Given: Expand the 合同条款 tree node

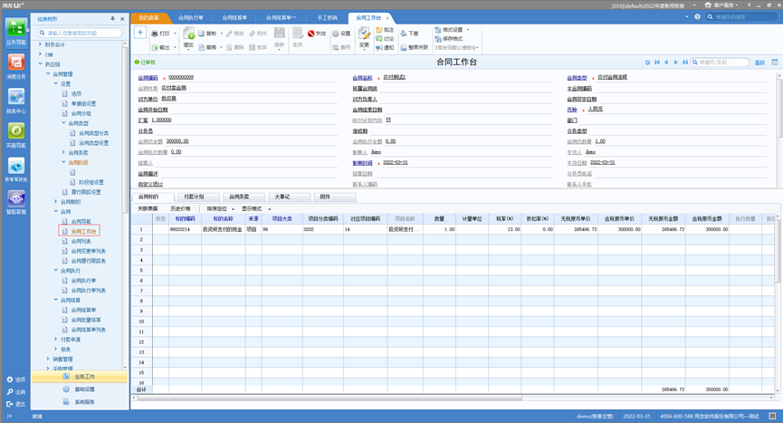Looking at the screenshot, I should click(x=63, y=152).
